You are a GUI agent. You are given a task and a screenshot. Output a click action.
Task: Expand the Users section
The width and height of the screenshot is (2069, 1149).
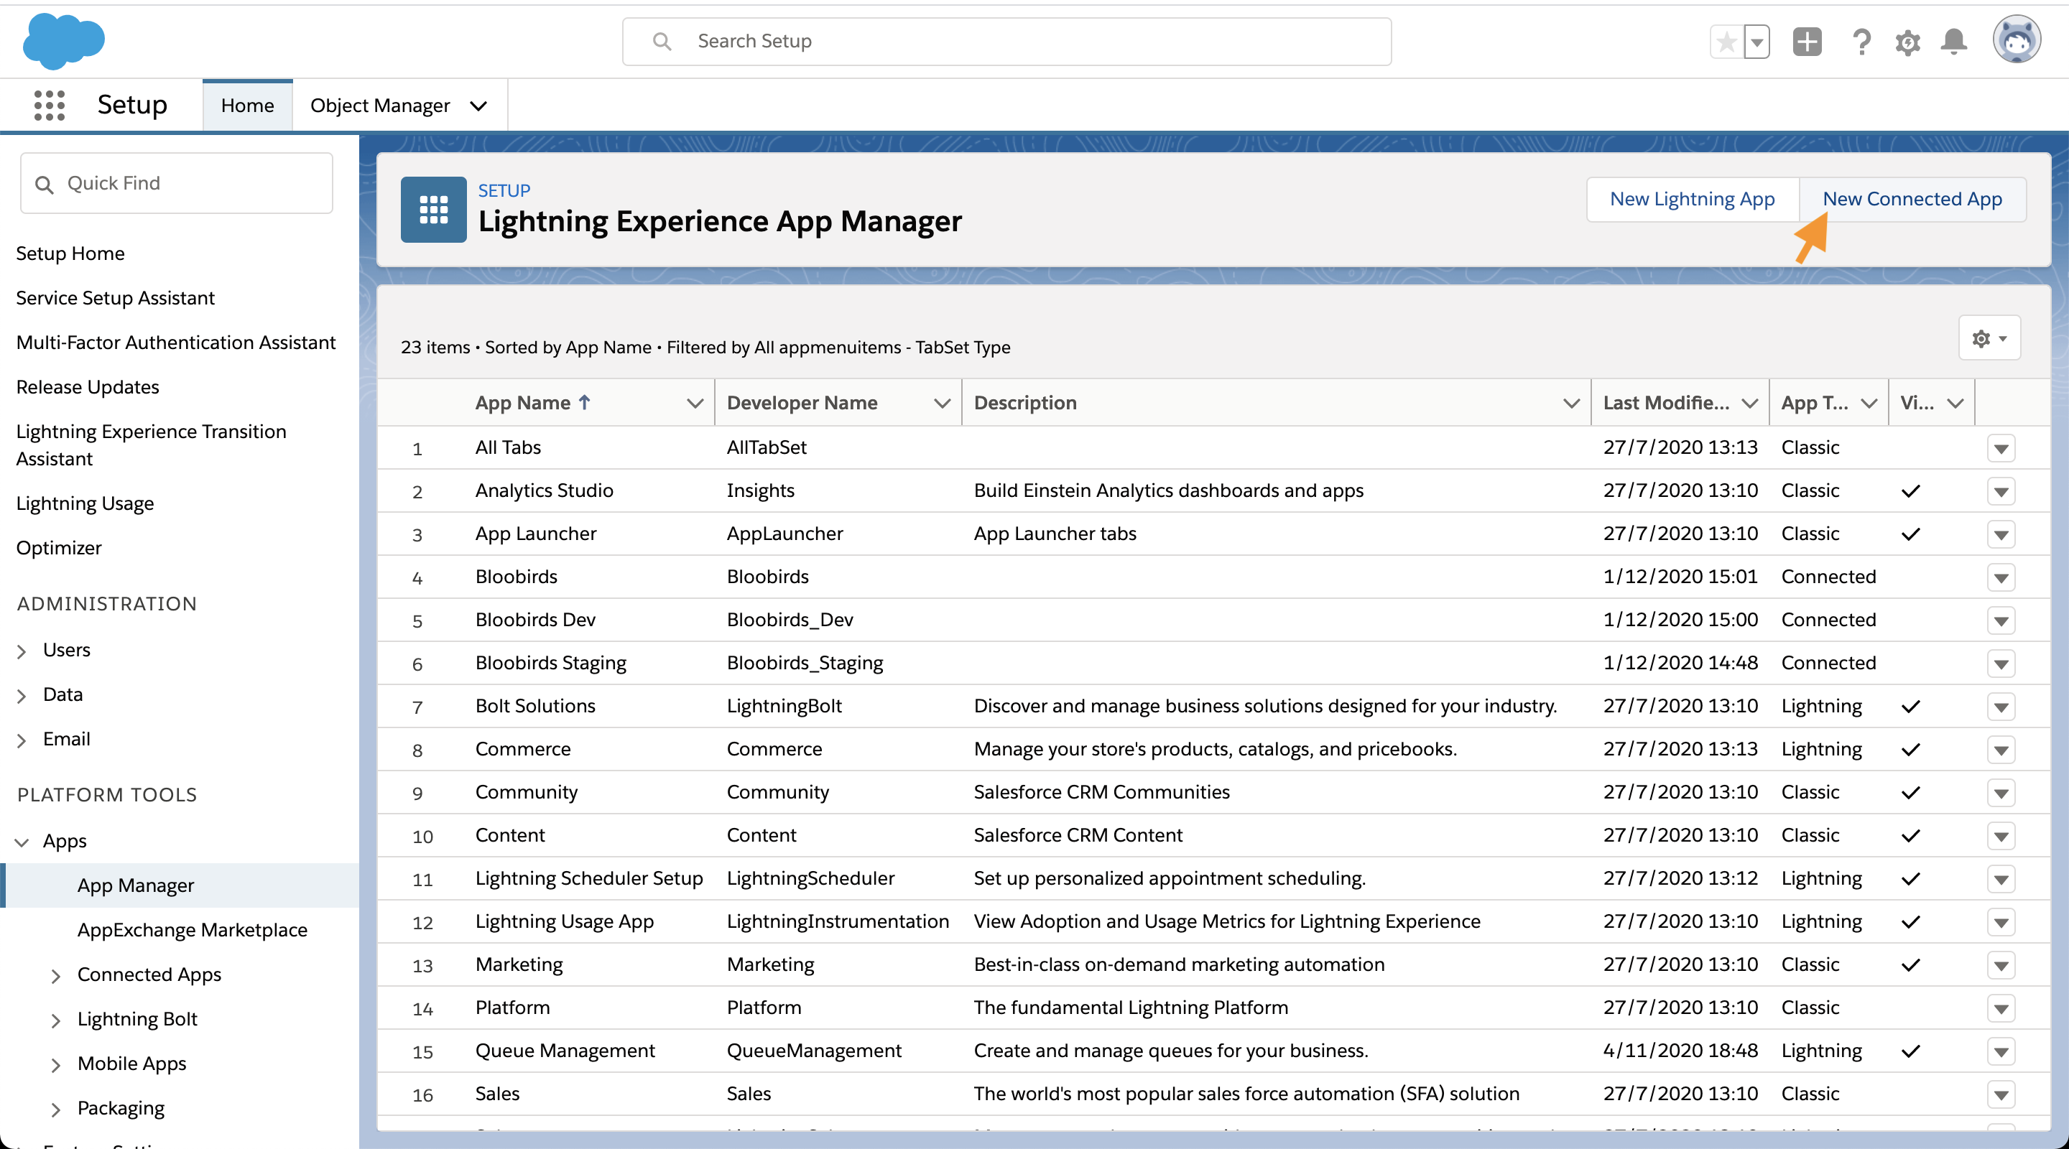pos(22,651)
